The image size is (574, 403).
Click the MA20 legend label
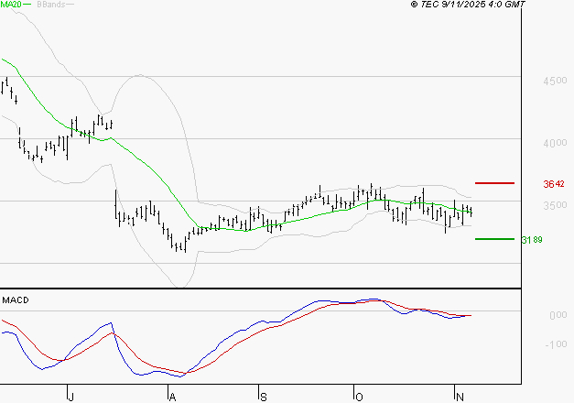tap(11, 5)
